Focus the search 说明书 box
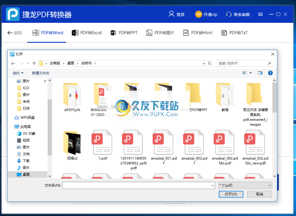Viewport: 296px width, 216px height. (245, 63)
